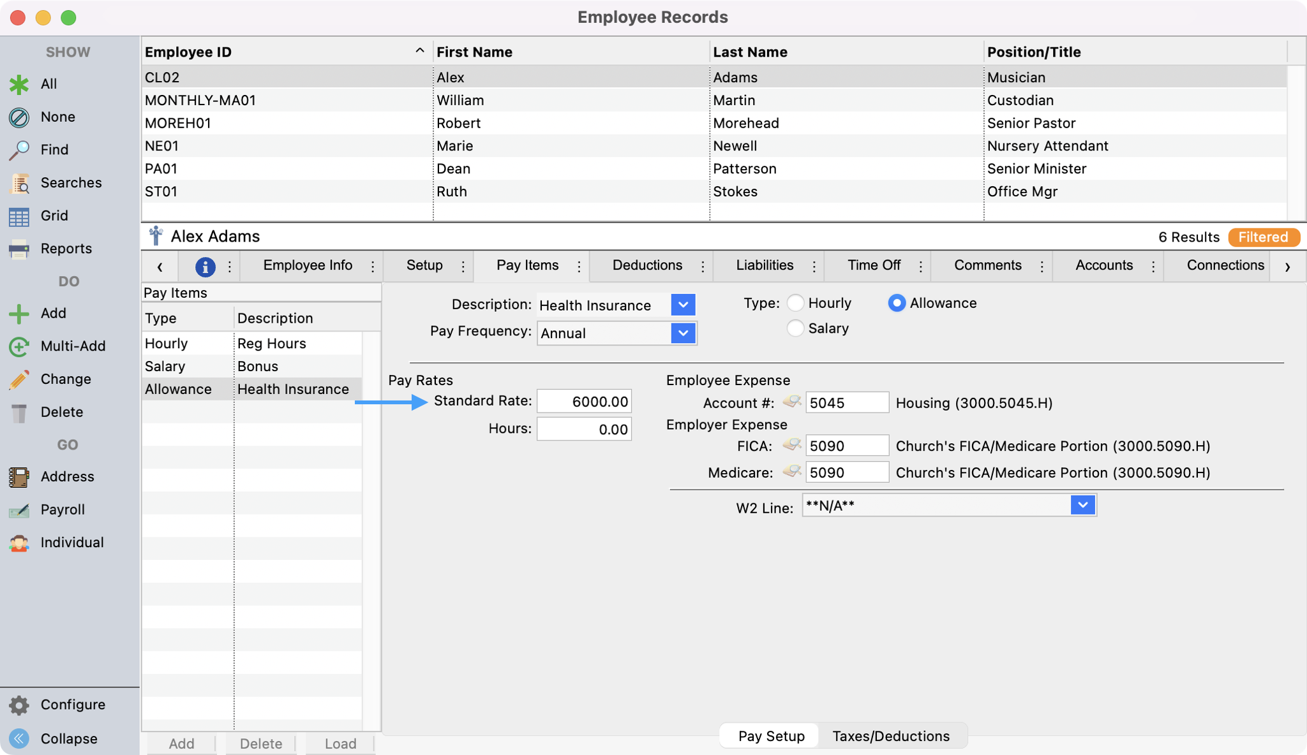Open the Searches icon in sidebar
This screenshot has height=755, width=1307.
coord(19,183)
